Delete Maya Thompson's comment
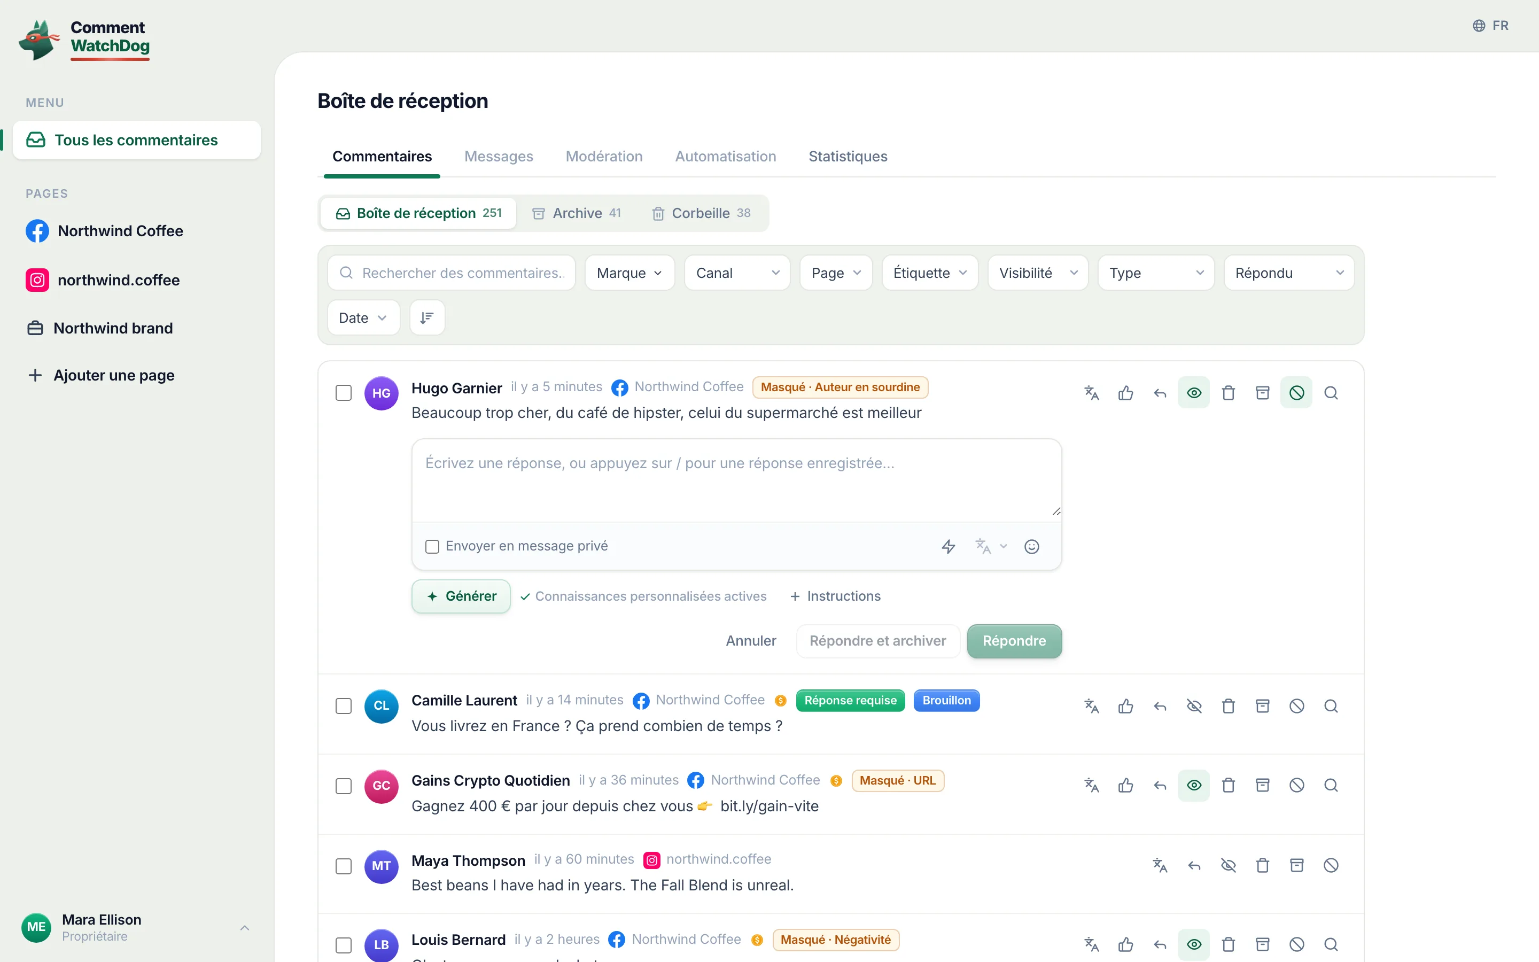1539x962 pixels. click(1262, 865)
